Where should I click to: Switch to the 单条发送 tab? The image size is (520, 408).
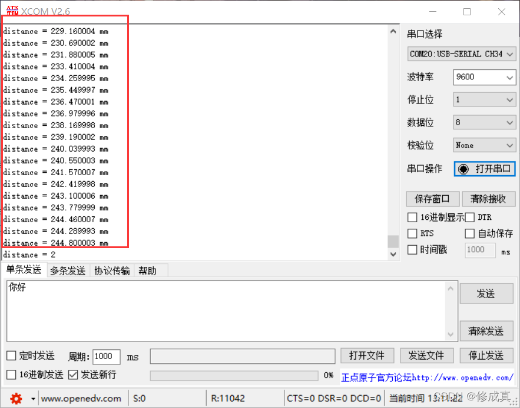(x=24, y=270)
